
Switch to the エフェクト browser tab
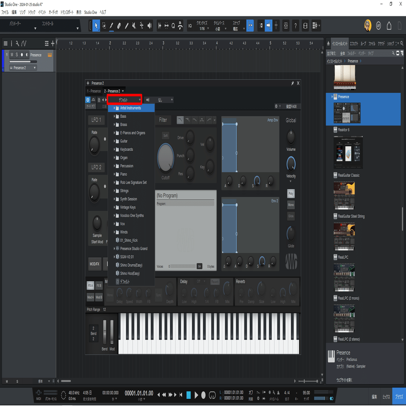coord(355,43)
